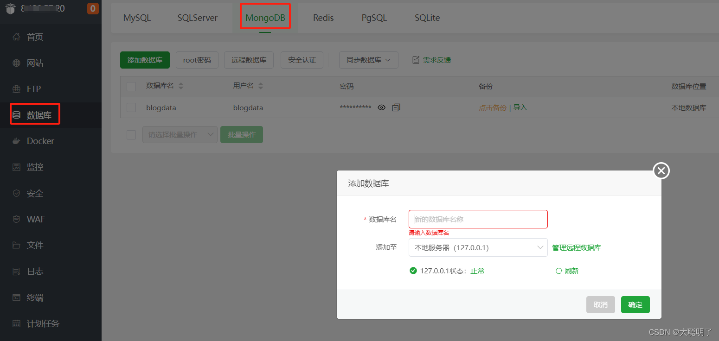Click the 备份 column header
Screen dimensions: 719x341
pos(486,86)
